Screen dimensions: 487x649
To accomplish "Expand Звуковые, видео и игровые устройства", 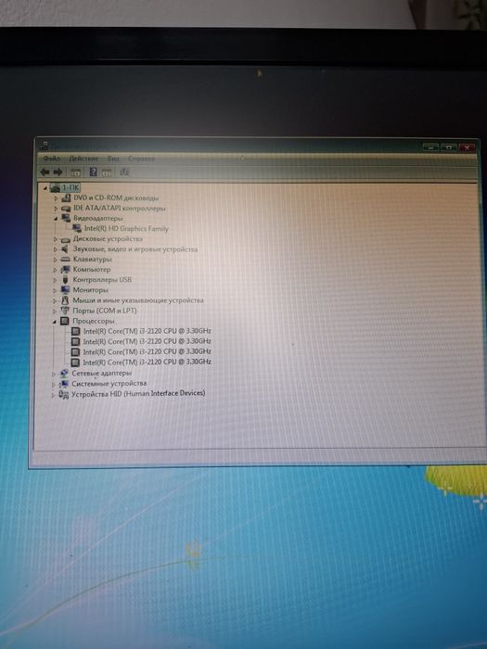I will pyautogui.click(x=56, y=249).
